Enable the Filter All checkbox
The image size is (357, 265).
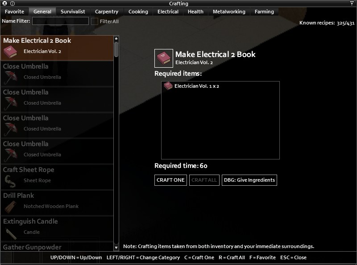coord(94,21)
